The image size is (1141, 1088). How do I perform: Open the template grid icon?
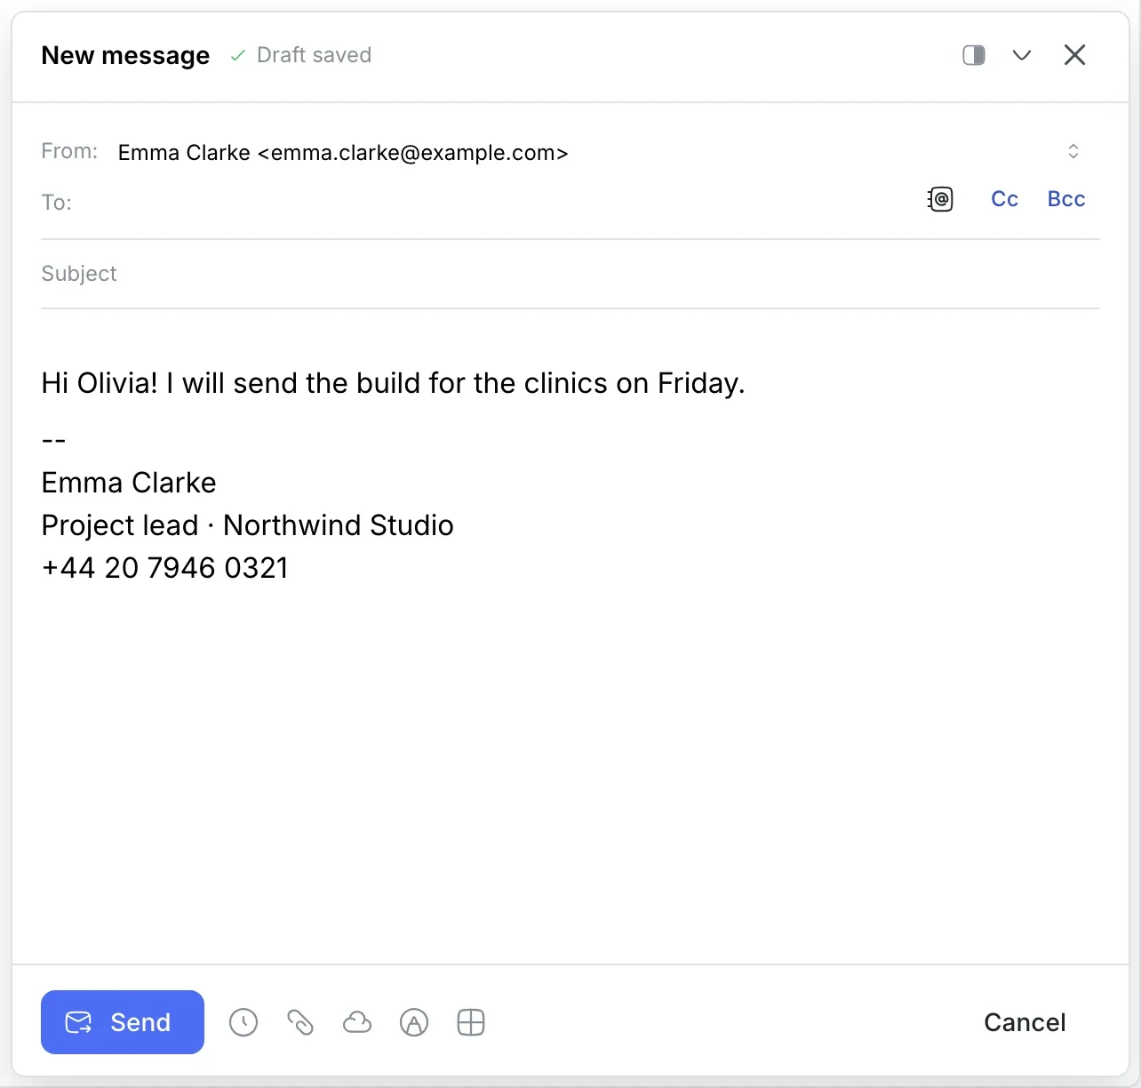point(471,1022)
